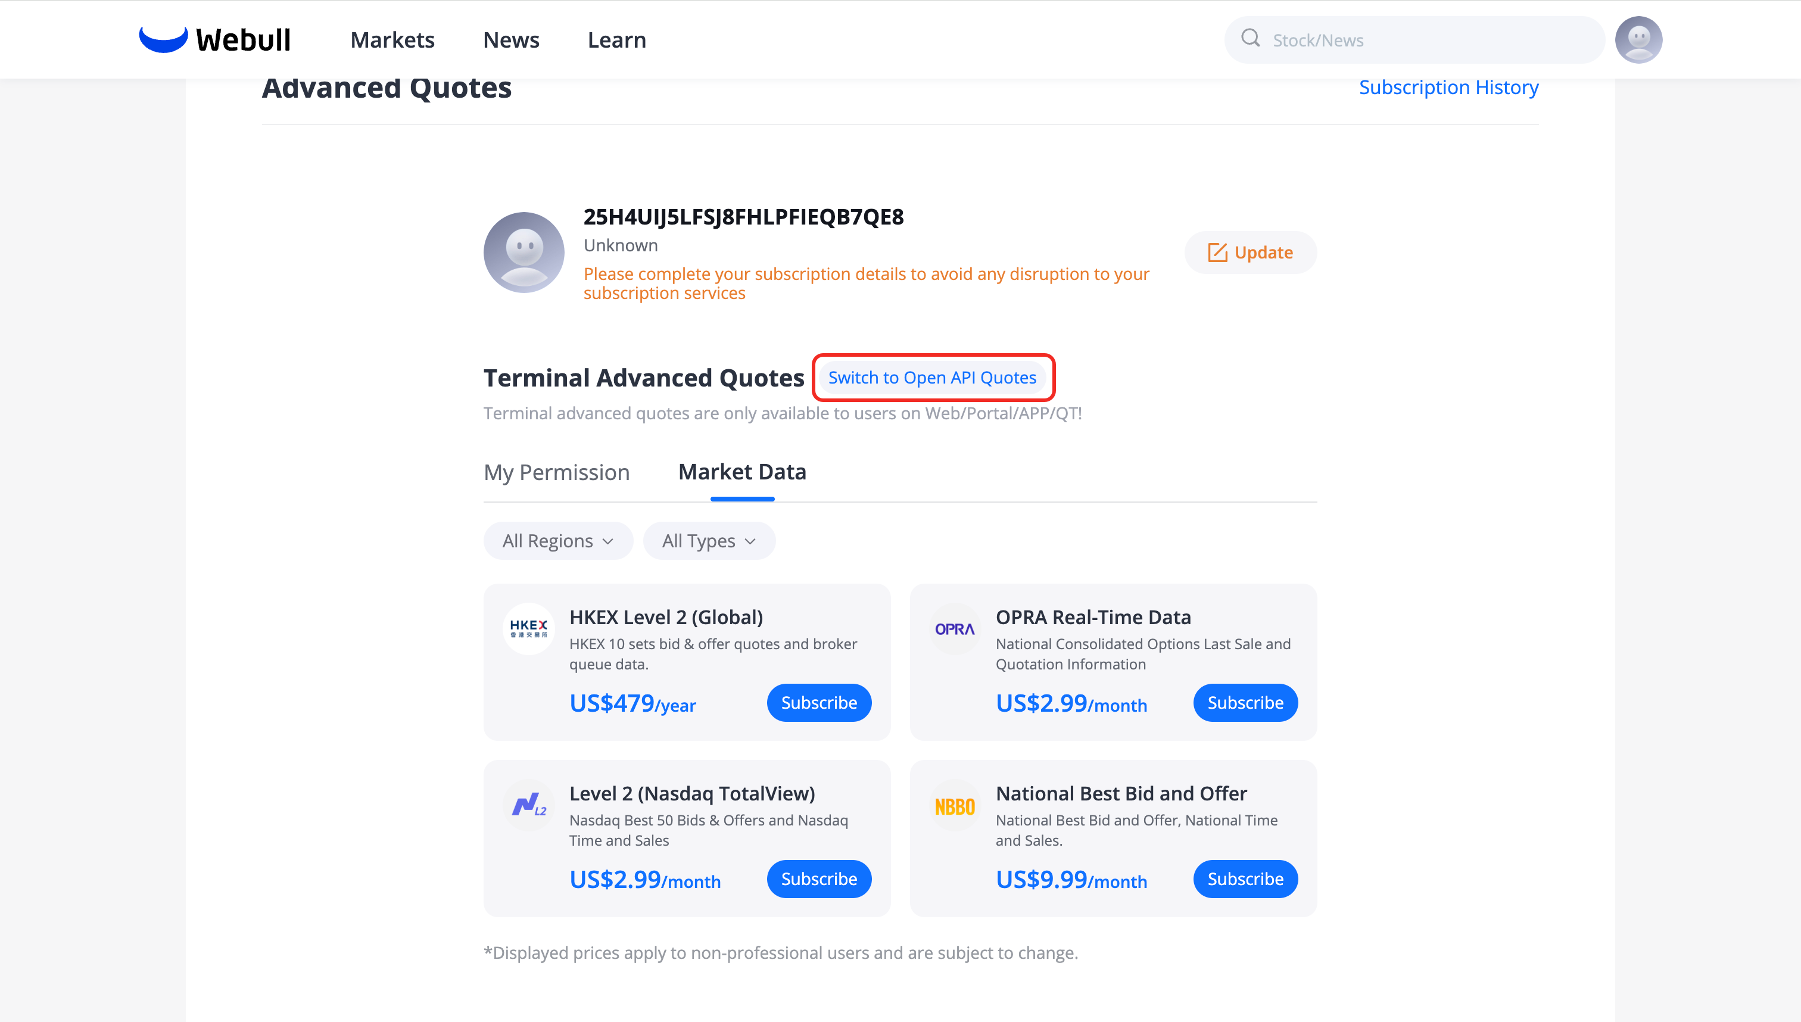1801x1022 pixels.
Task: Click the OPRA card's US$2.99/month price
Action: point(1071,703)
